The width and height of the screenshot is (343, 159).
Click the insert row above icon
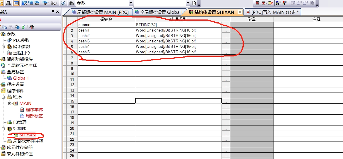257,3
